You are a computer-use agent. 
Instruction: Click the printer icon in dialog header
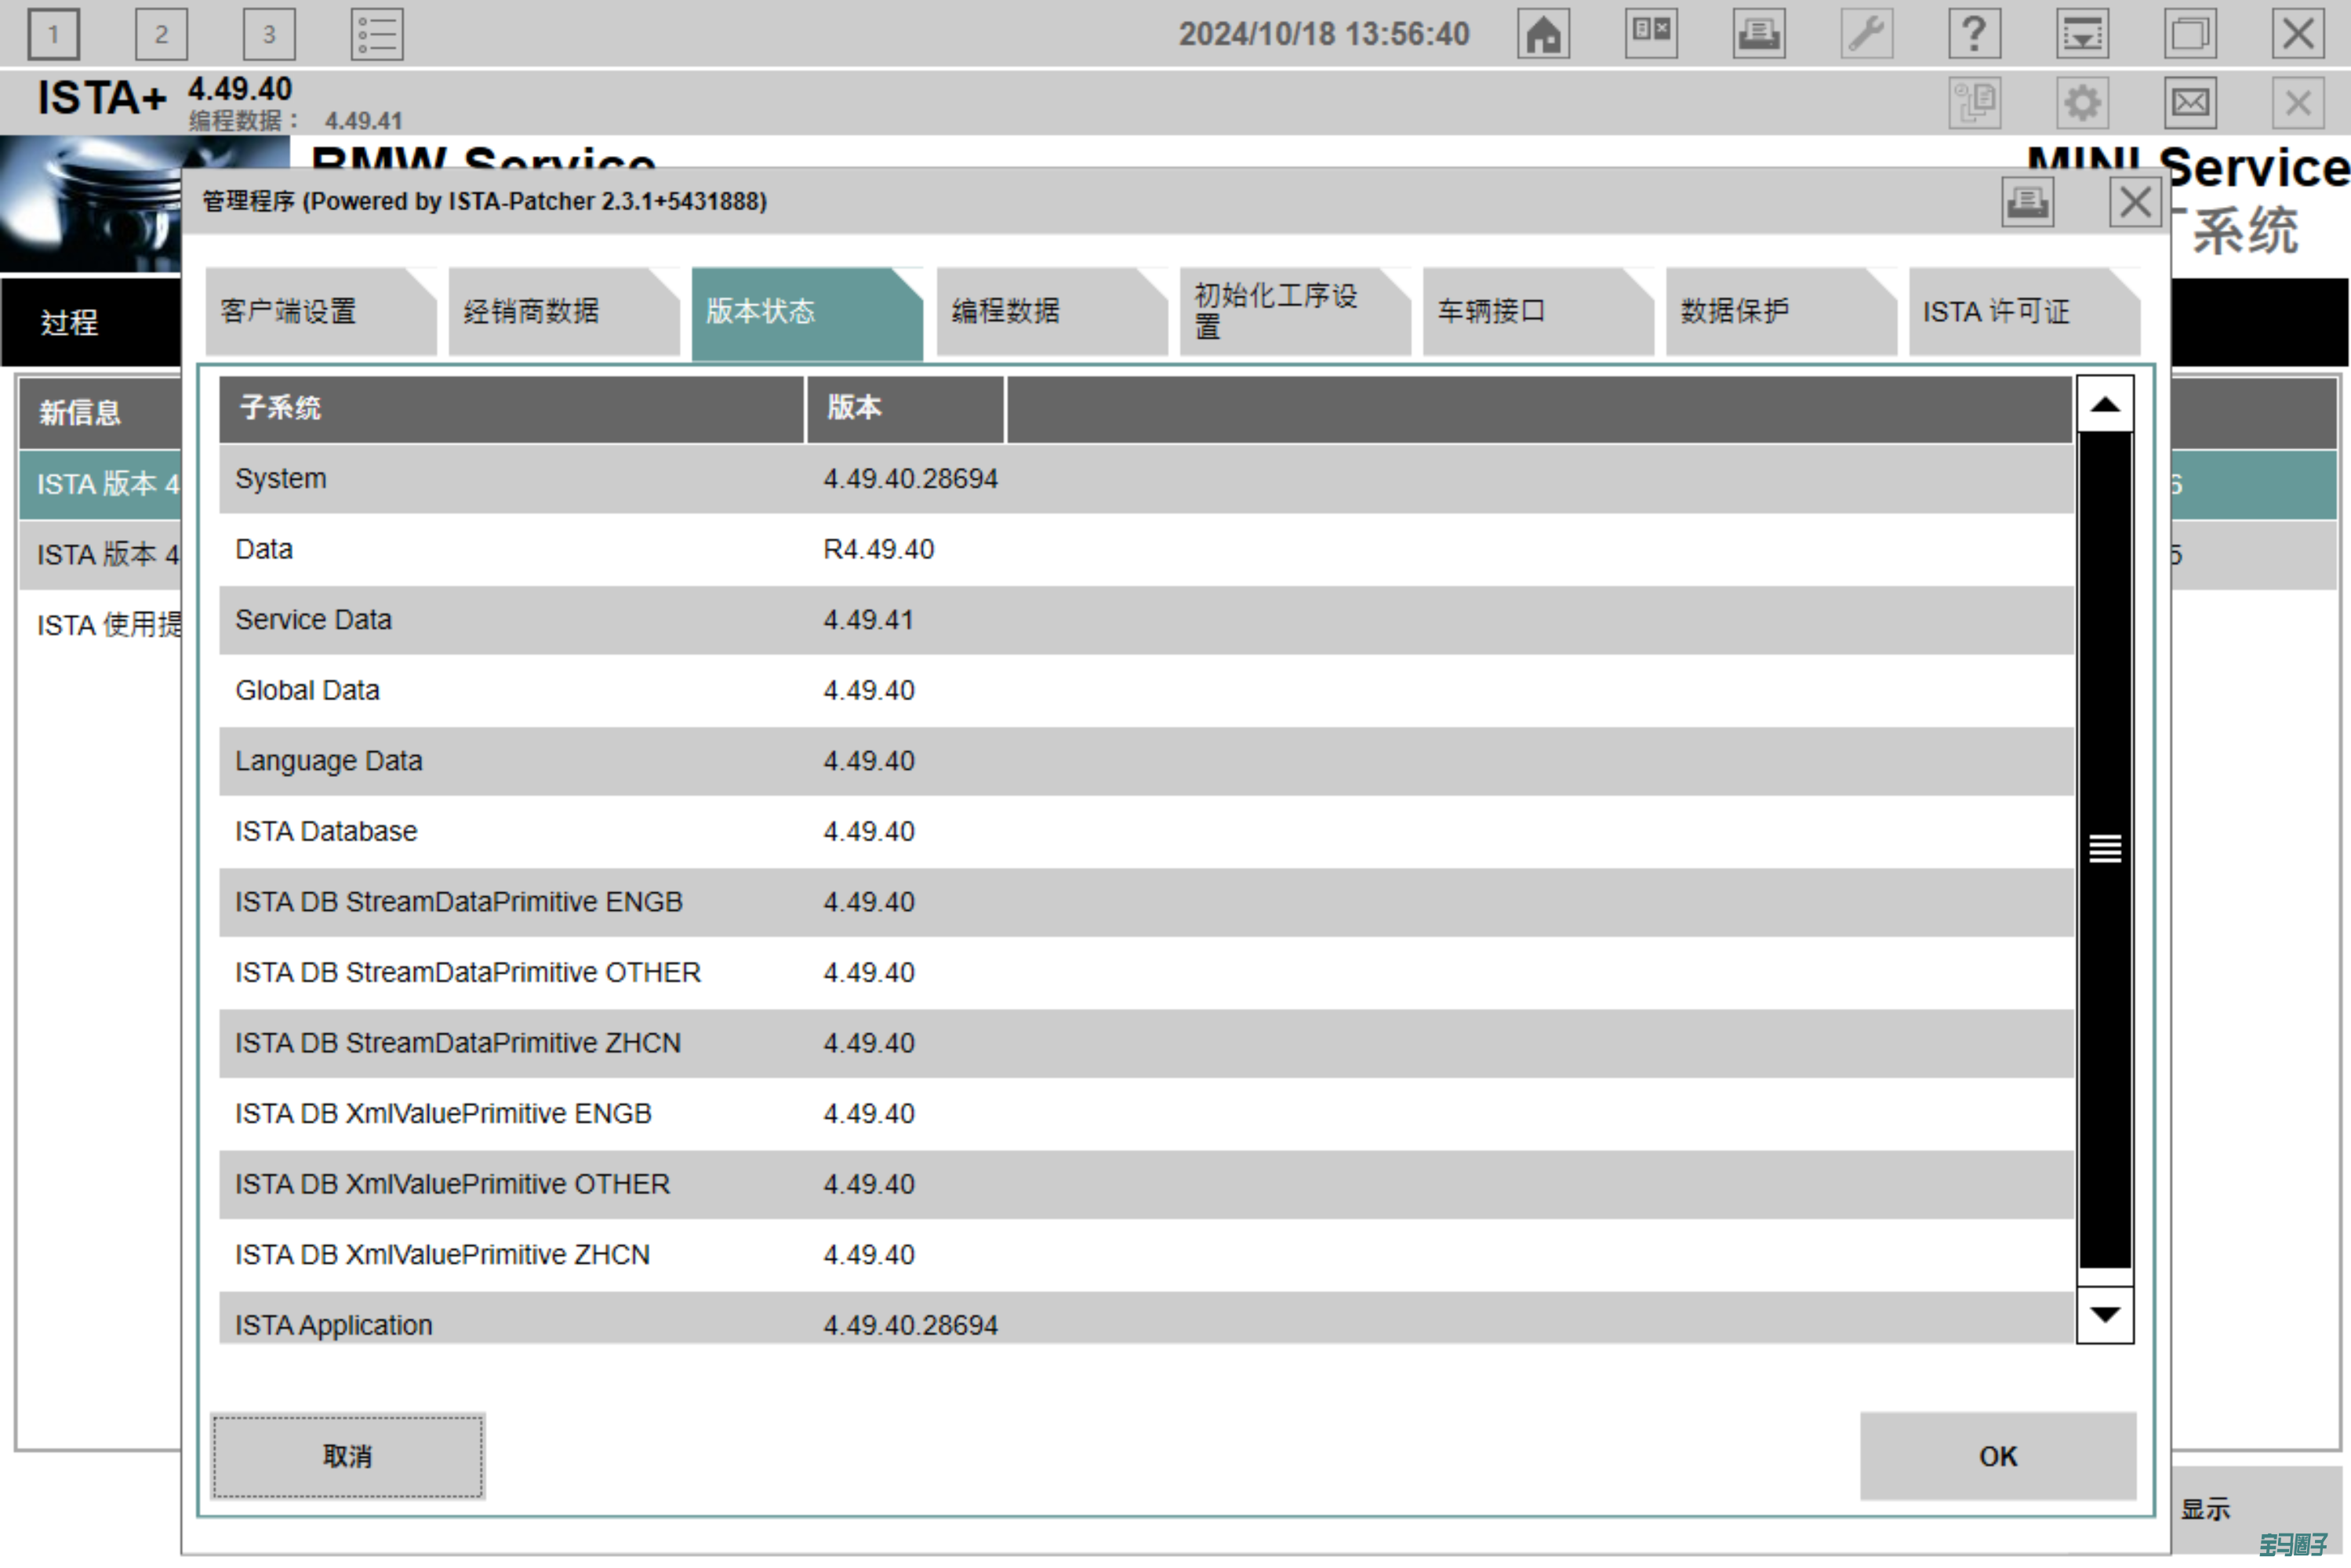pos(2027,203)
